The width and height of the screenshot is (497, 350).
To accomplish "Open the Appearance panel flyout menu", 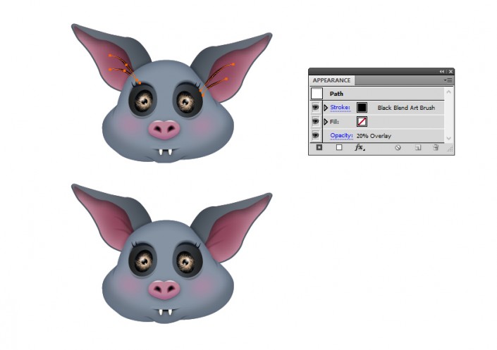I will [x=448, y=80].
